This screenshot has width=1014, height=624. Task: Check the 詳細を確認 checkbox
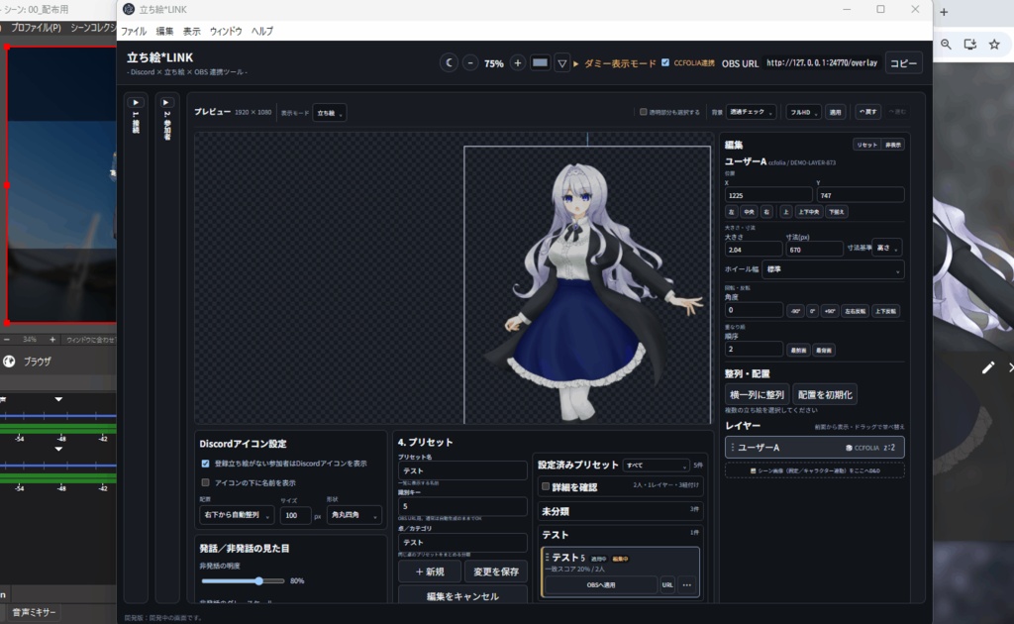point(546,486)
